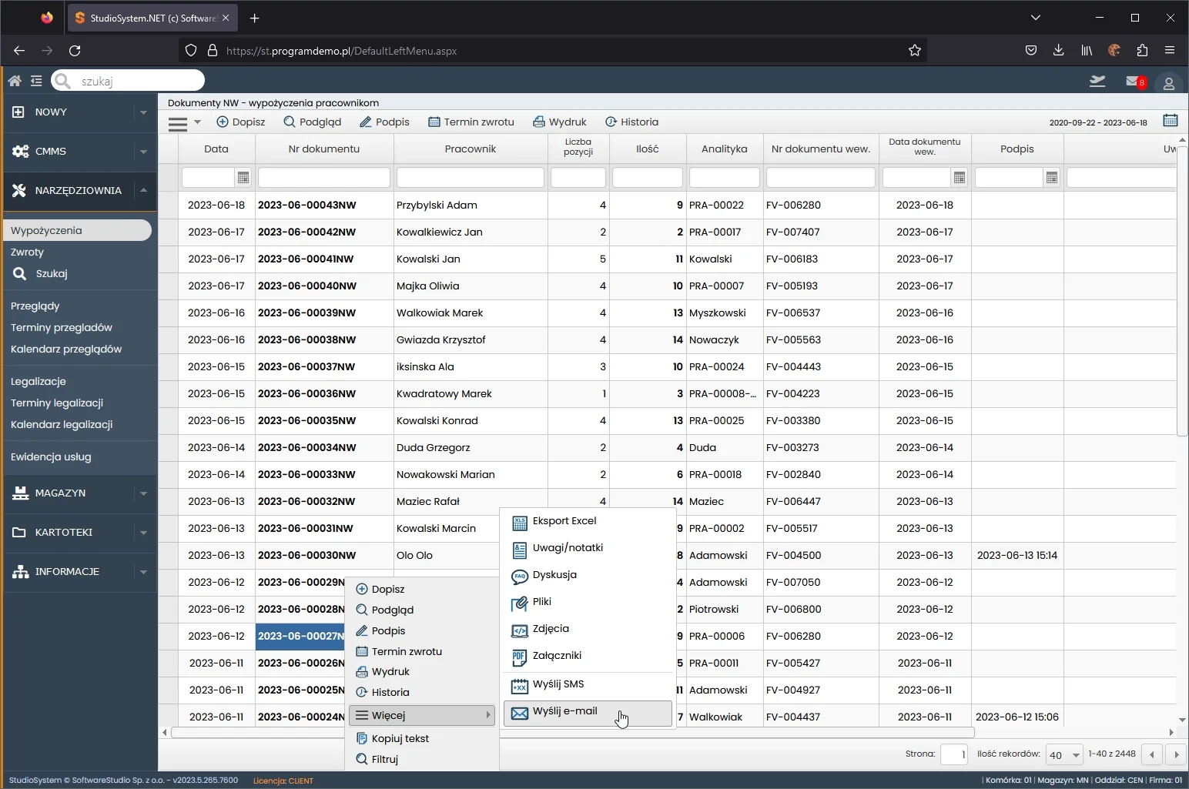Viewport: 1189px width, 789px height.
Task: Open the Zwroty link in the sidebar
Action: (x=28, y=252)
